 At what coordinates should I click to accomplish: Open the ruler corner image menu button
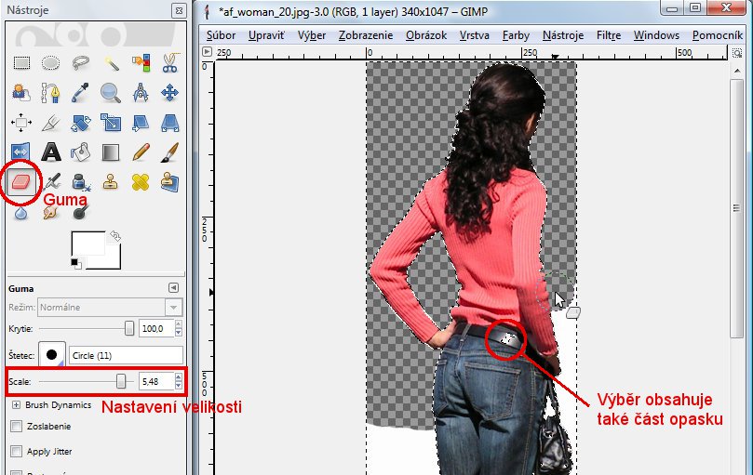207,52
